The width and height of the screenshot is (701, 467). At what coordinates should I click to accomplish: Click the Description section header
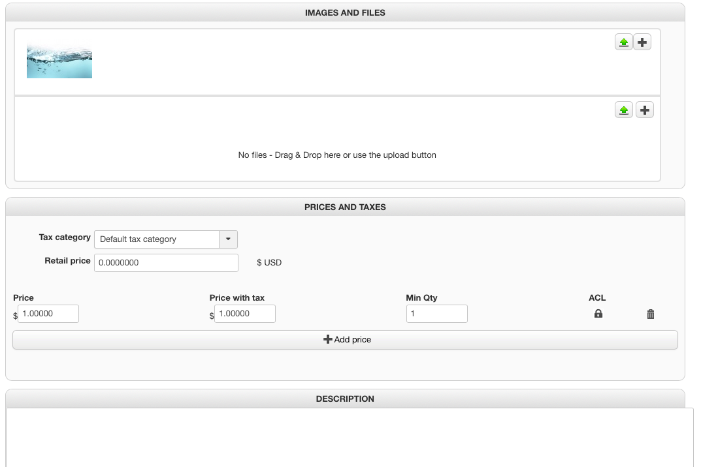[x=345, y=399]
